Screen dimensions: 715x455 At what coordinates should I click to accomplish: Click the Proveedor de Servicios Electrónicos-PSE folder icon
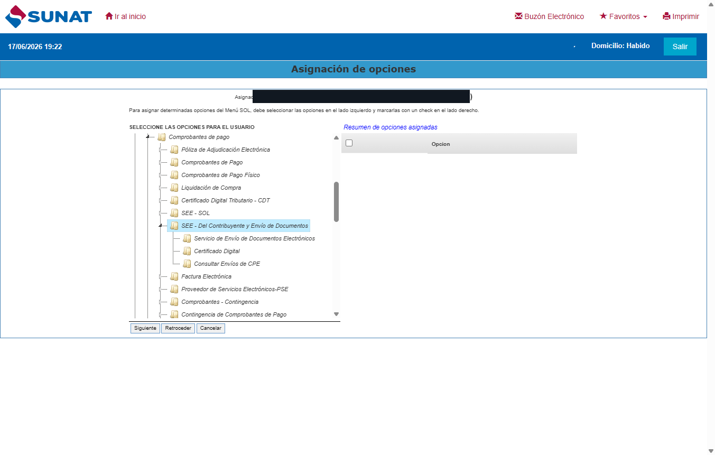(x=174, y=289)
